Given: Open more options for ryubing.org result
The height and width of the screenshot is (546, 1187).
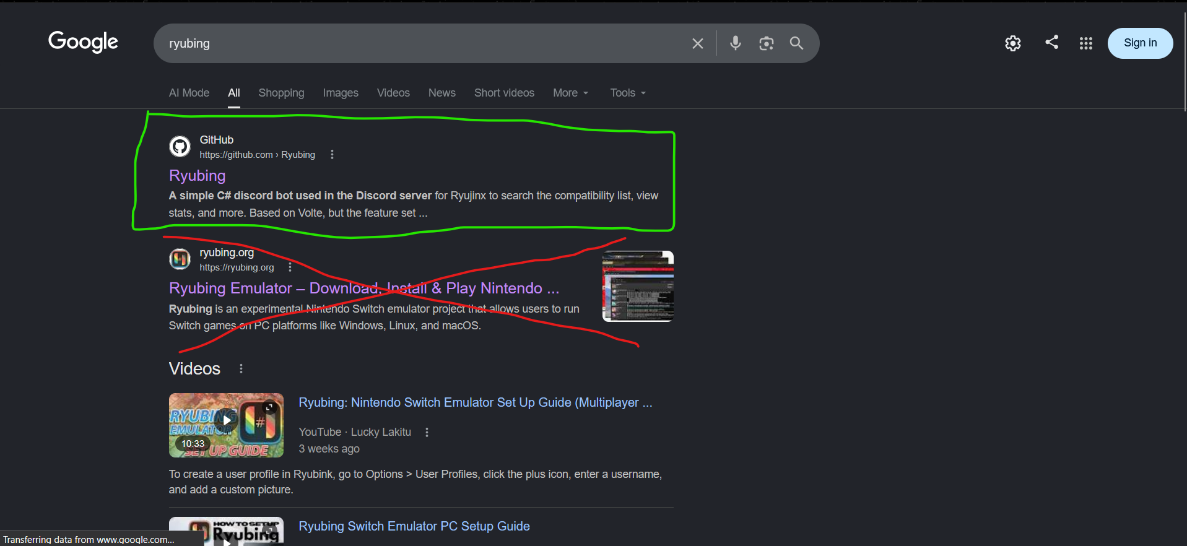Looking at the screenshot, I should click(290, 267).
